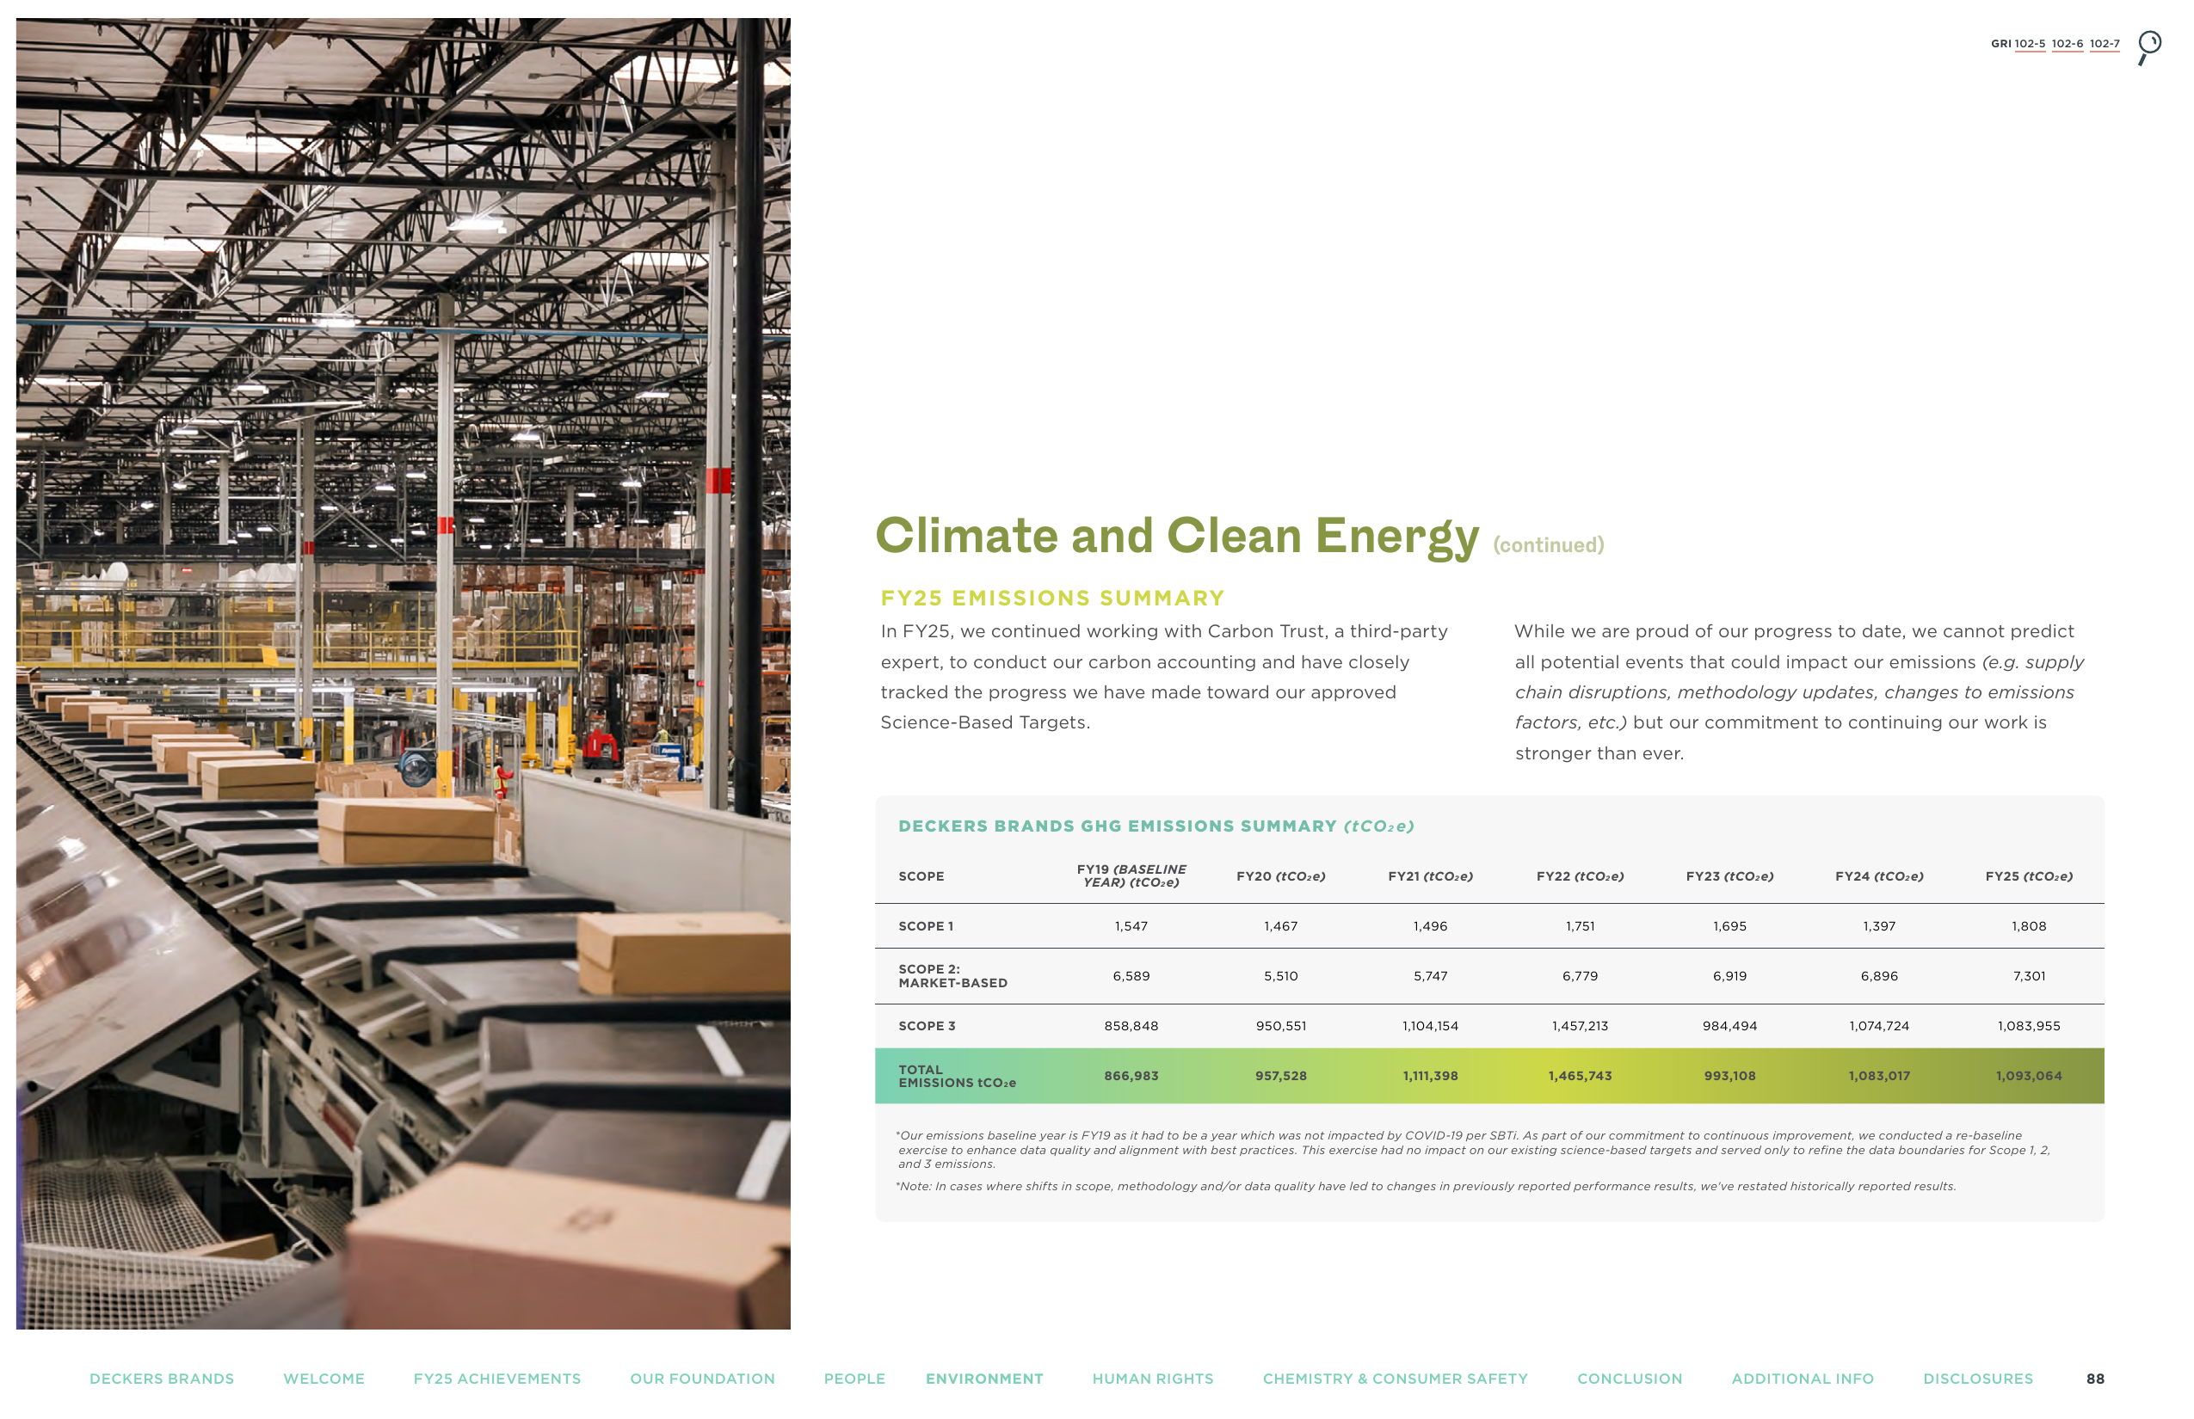Click the warehouse conveyor photo
This screenshot has height=1419, width=2194.
coord(403,673)
